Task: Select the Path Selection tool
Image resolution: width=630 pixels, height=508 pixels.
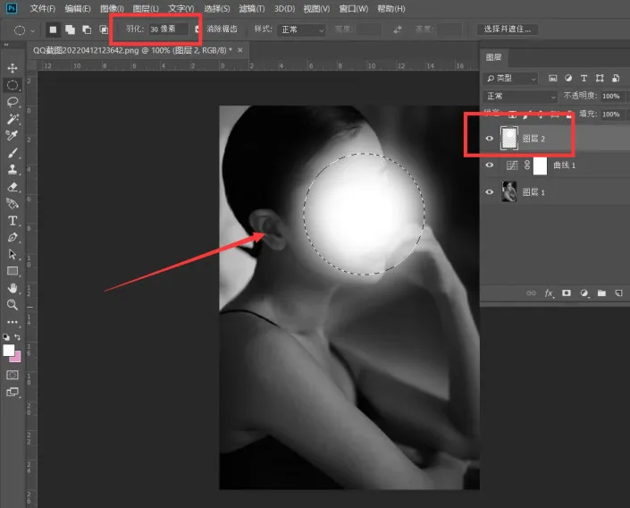Action: pos(13,254)
